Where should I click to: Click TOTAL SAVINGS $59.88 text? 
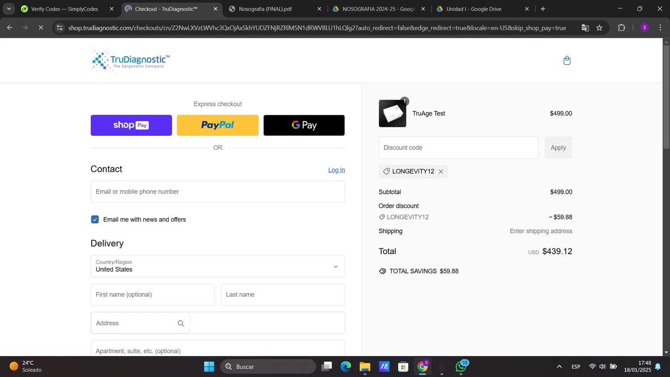[x=424, y=271]
